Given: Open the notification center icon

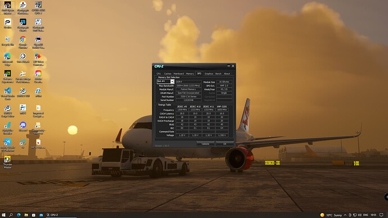Looking at the screenshot, I should (x=381, y=215).
